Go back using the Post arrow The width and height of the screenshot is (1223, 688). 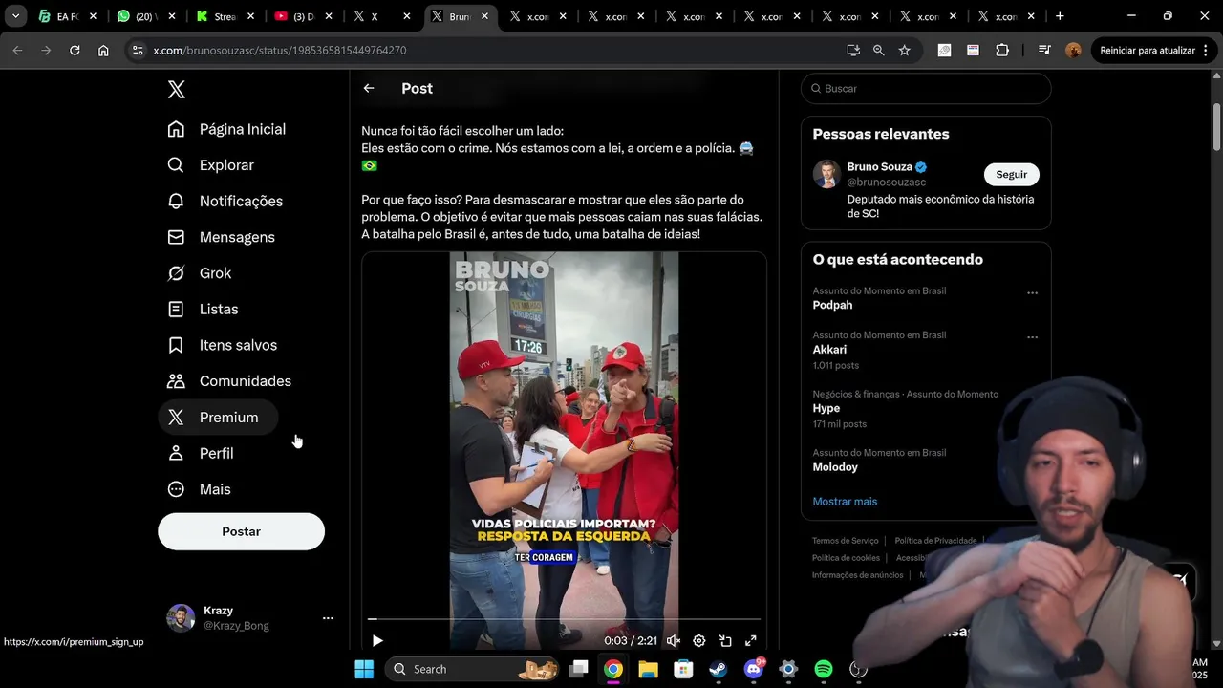(x=369, y=88)
